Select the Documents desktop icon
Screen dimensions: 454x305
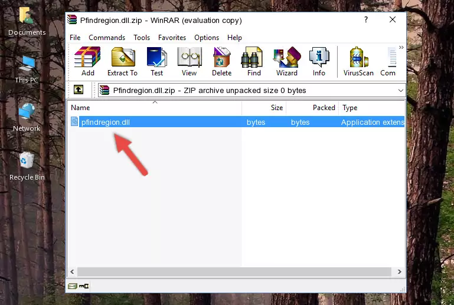click(x=27, y=22)
